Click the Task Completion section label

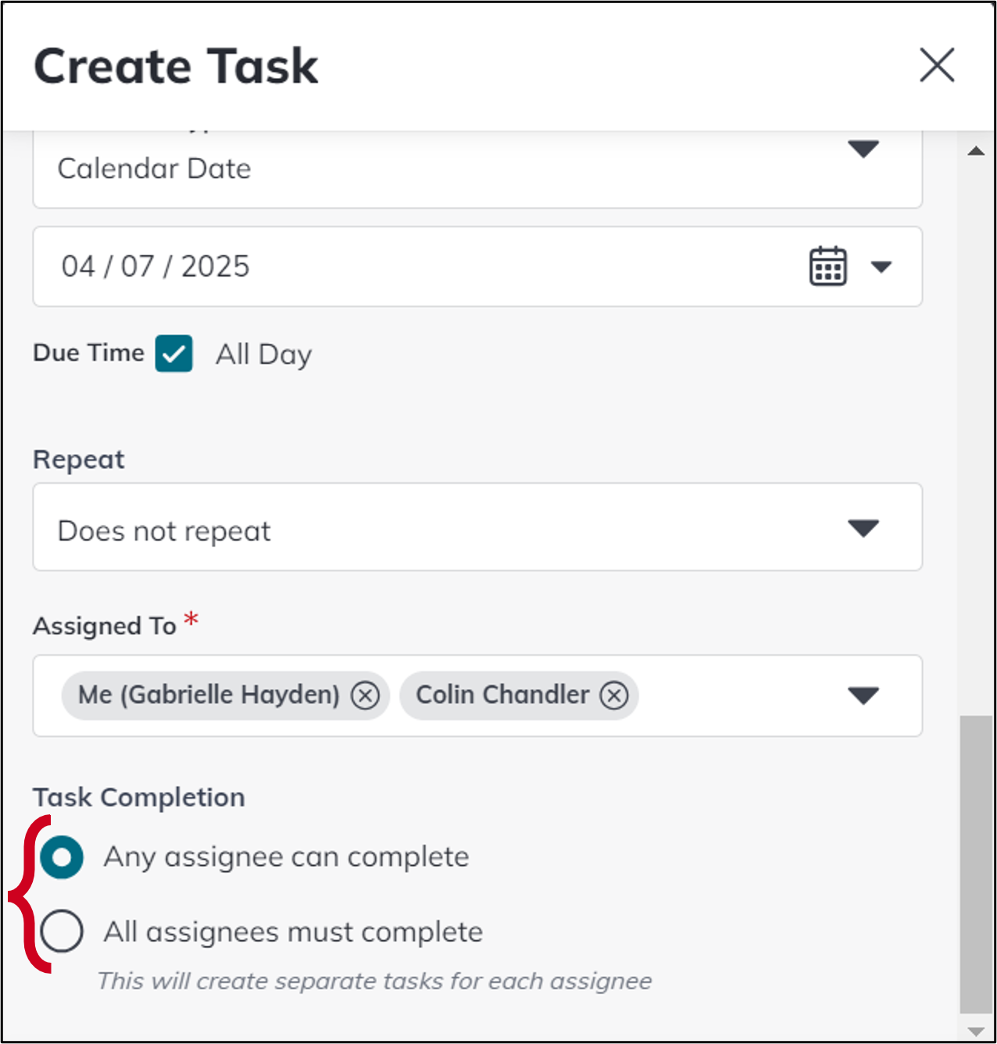pyautogui.click(x=139, y=797)
